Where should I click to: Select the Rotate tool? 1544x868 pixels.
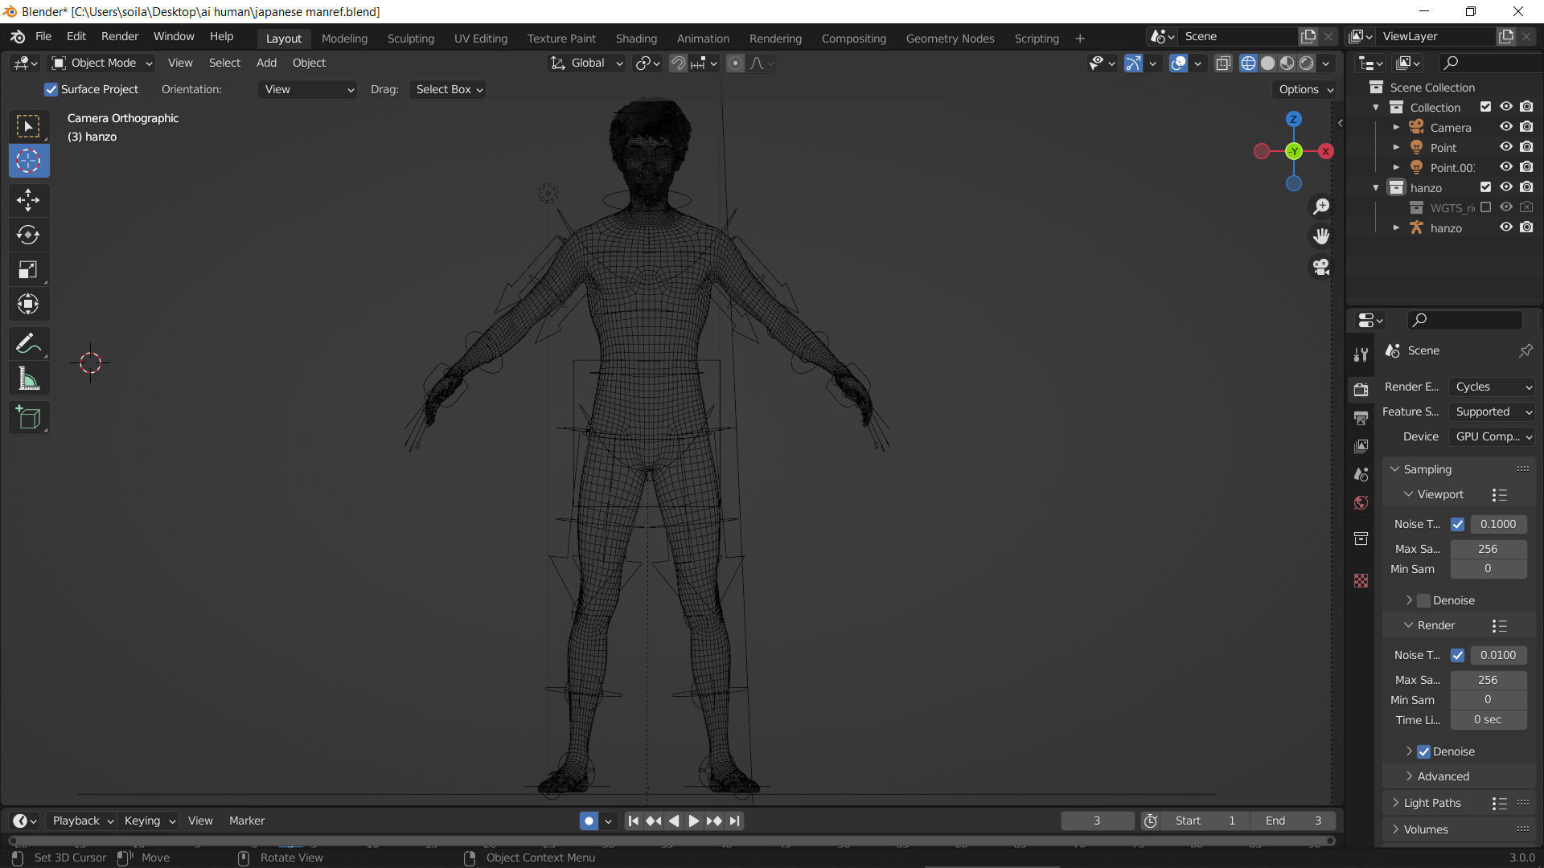pos(28,235)
